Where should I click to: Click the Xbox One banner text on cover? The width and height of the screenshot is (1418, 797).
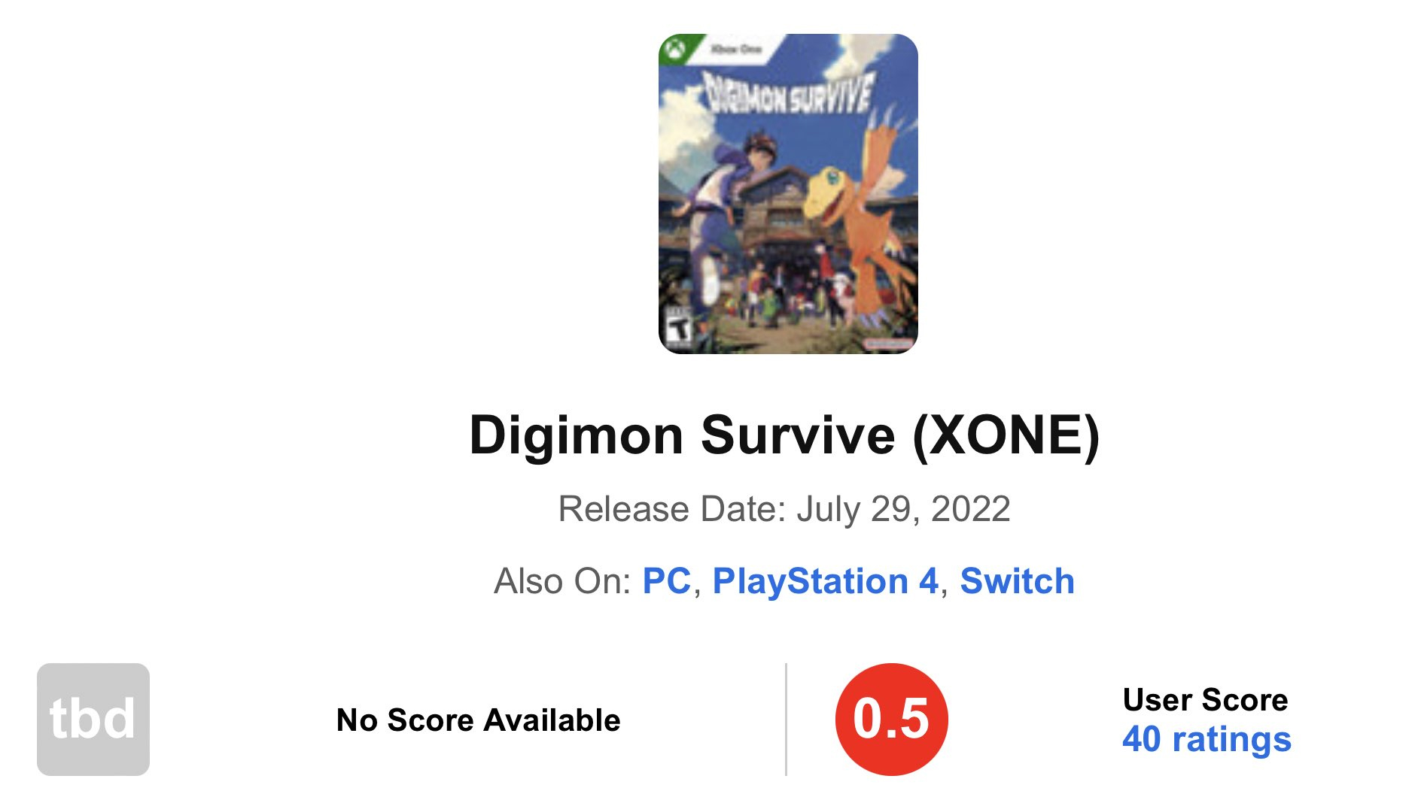pos(736,49)
